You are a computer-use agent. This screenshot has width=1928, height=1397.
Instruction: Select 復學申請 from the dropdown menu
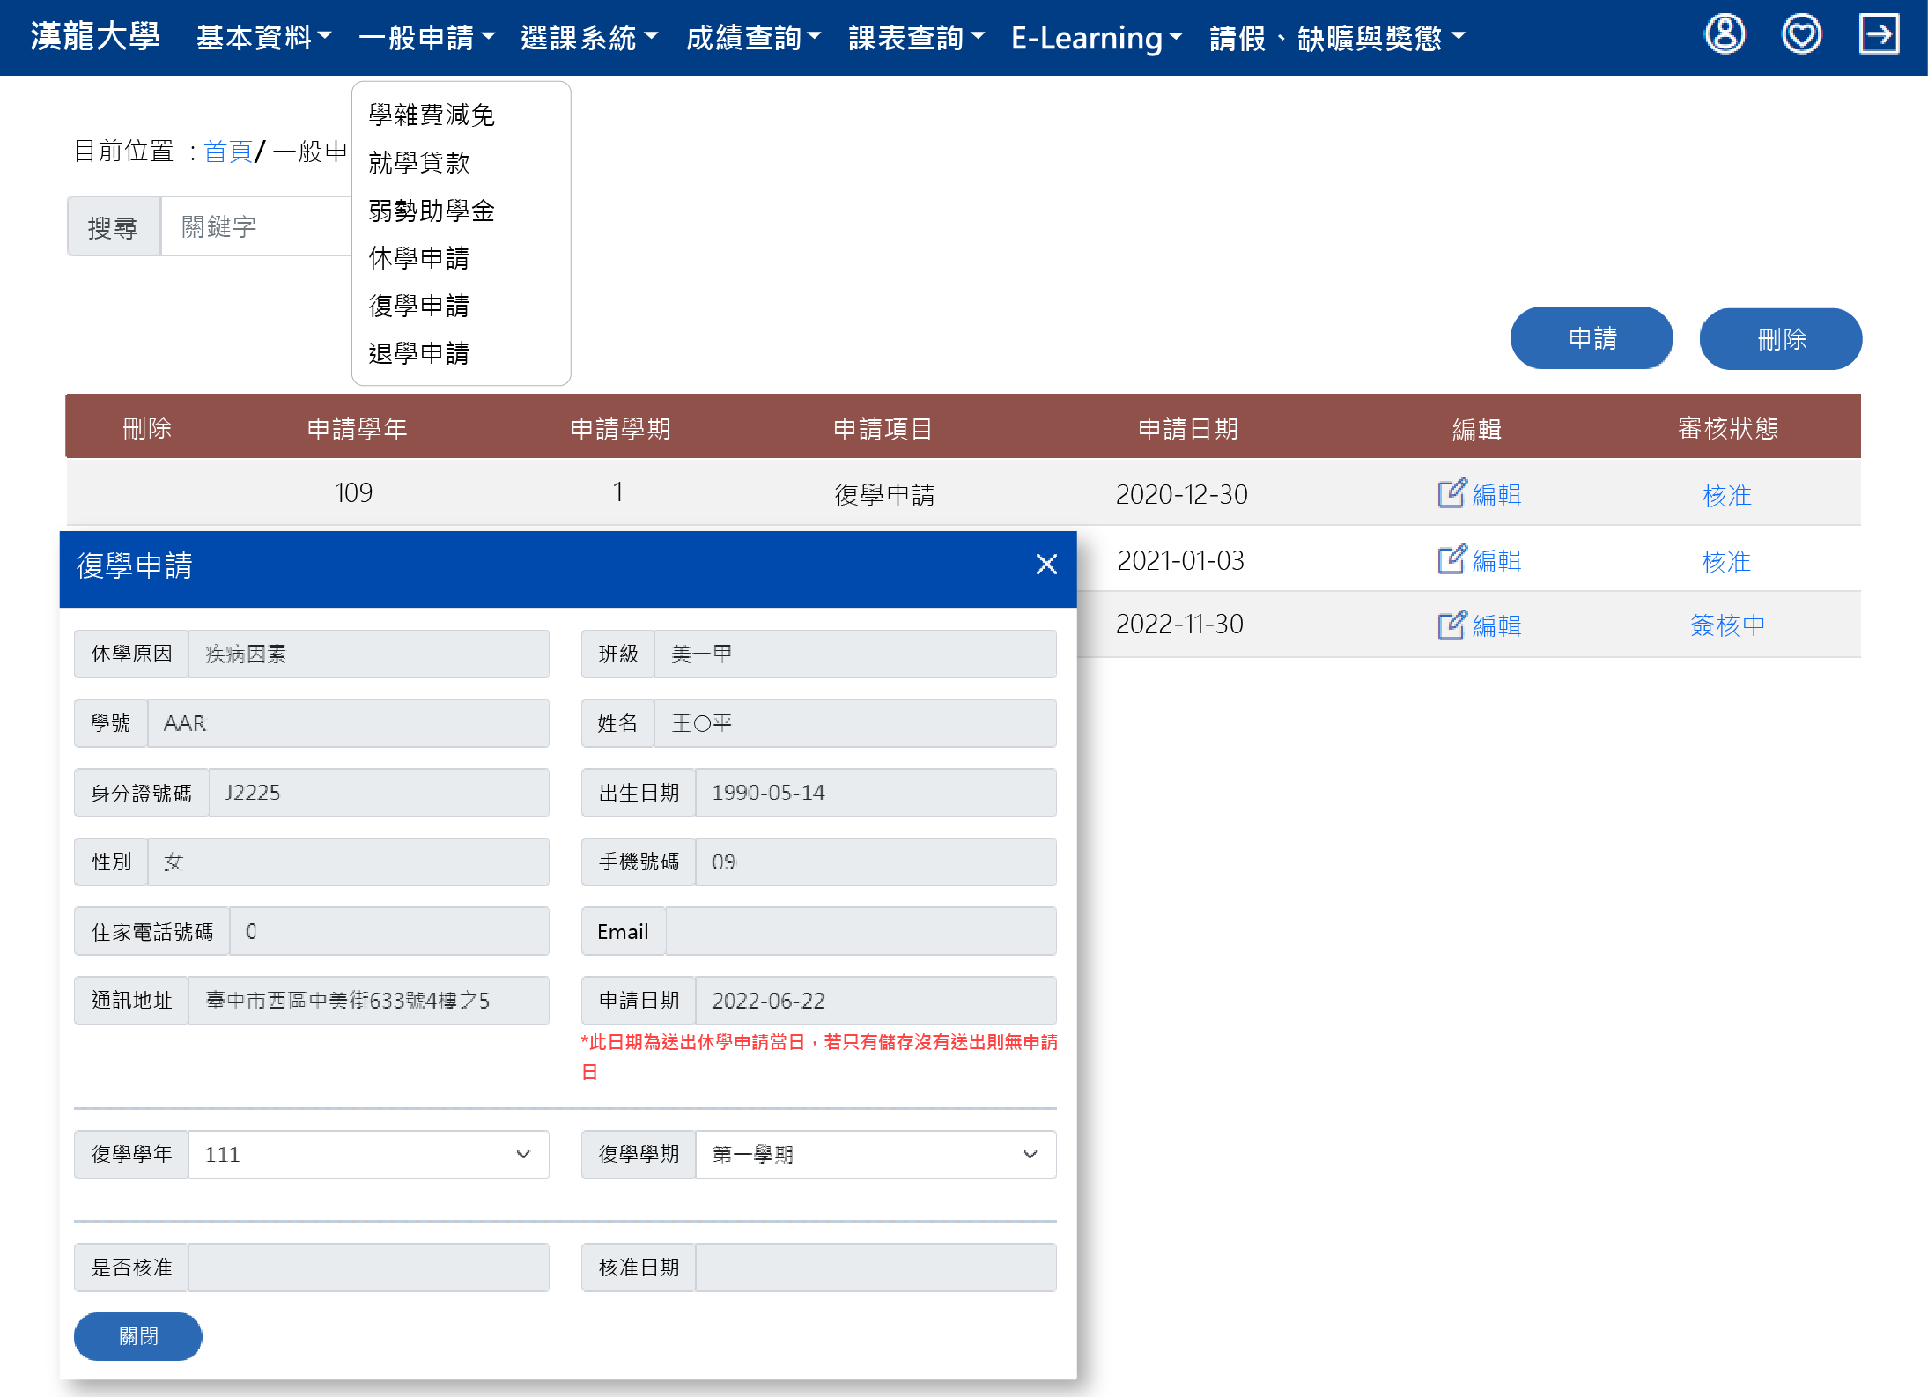click(x=418, y=306)
